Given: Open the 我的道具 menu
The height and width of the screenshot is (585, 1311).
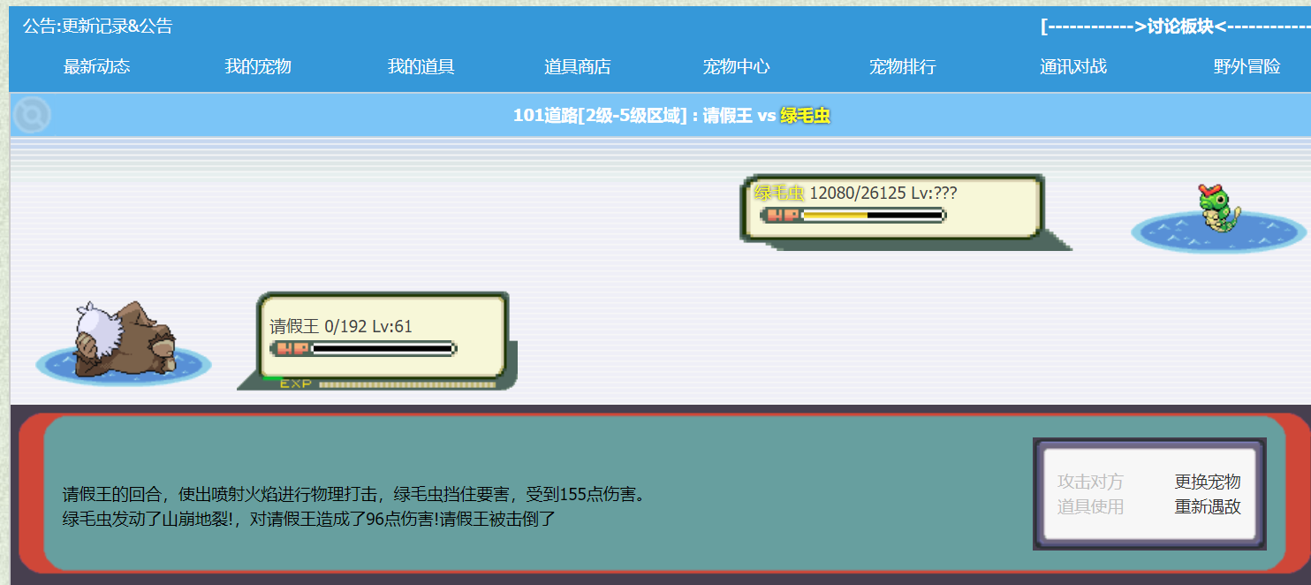Looking at the screenshot, I should (x=421, y=66).
